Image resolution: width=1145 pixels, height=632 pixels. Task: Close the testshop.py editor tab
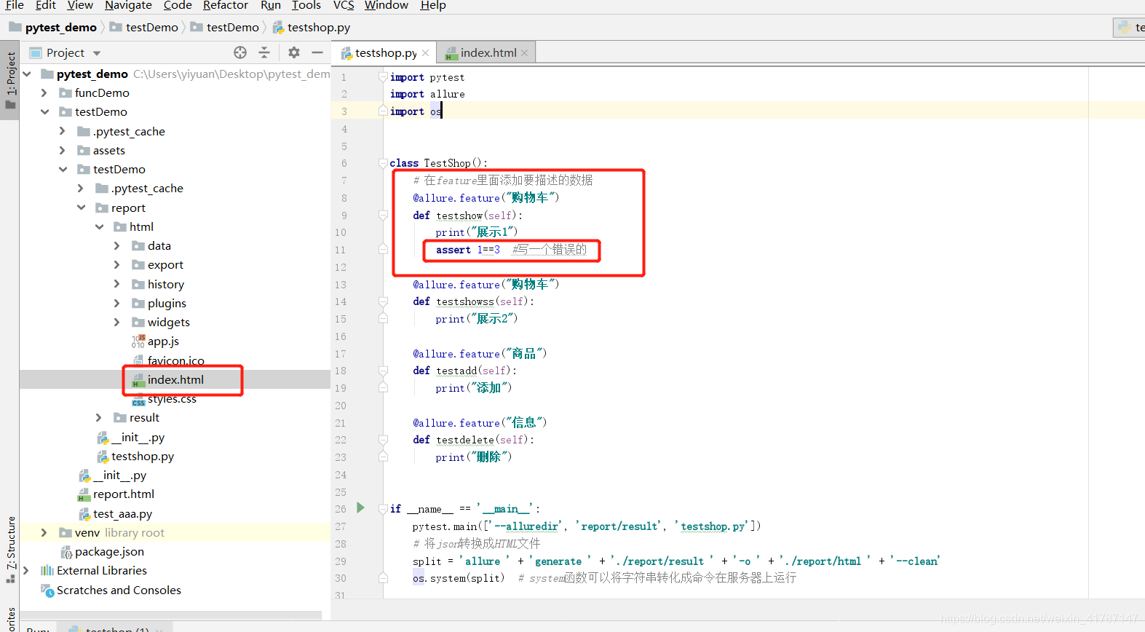point(426,53)
